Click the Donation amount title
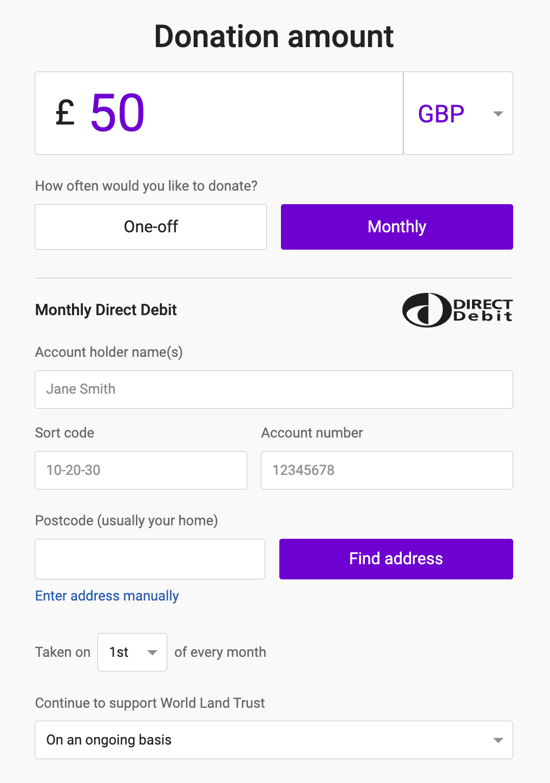The height and width of the screenshot is (783, 550). click(274, 37)
